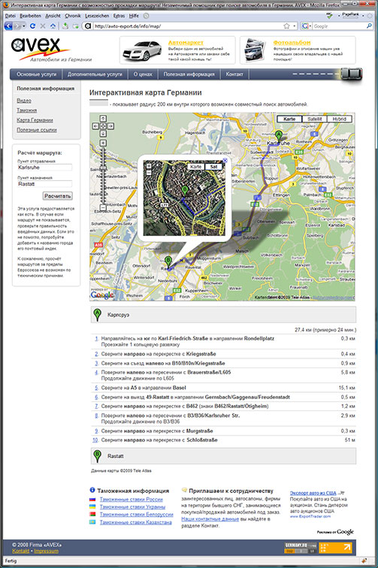Screen dimensions: 378x568
Task: Click the Автомаркет car thumbnail
Action: [x=142, y=51]
